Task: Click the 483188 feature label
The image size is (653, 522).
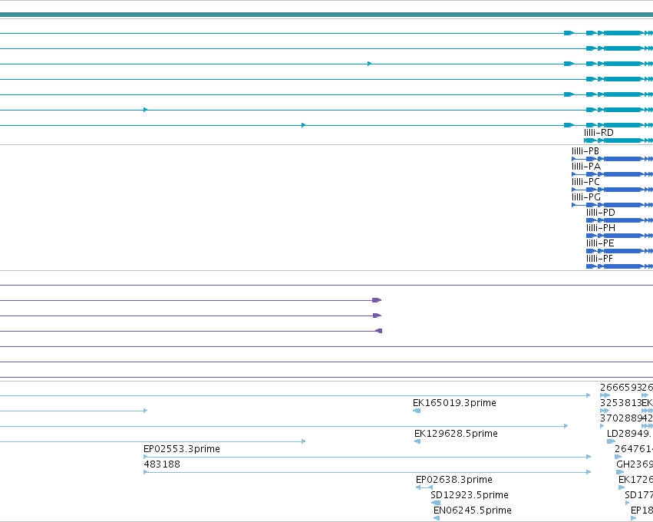Action: [162, 464]
